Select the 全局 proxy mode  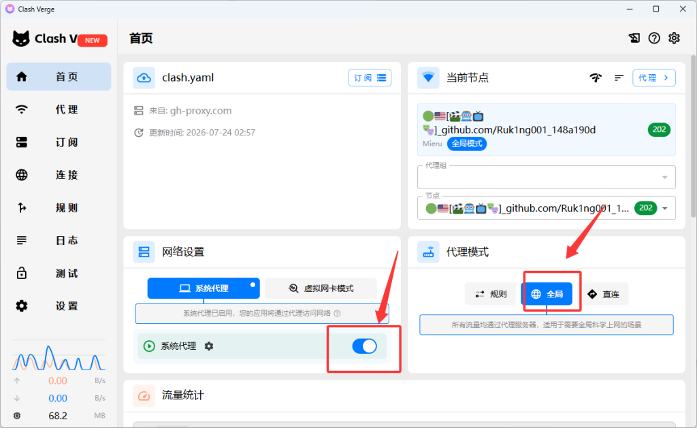[547, 294]
